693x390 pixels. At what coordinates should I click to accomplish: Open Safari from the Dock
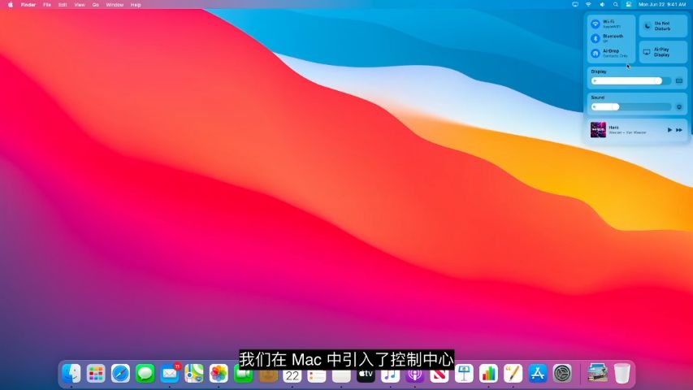[120, 374]
